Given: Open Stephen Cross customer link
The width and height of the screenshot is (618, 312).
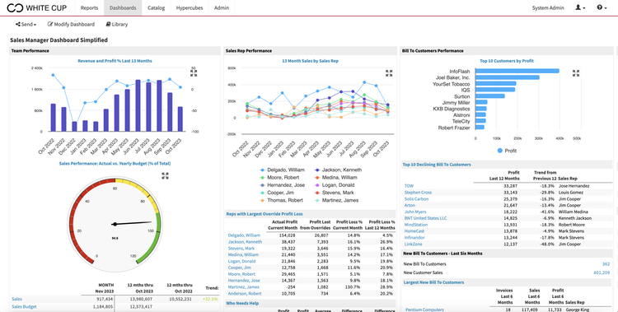Looking at the screenshot, I should coord(418,193).
